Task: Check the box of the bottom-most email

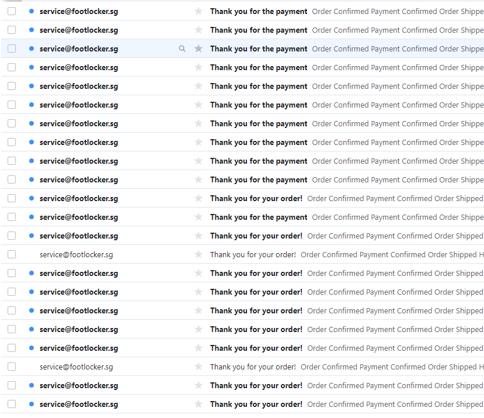Action: coord(12,404)
